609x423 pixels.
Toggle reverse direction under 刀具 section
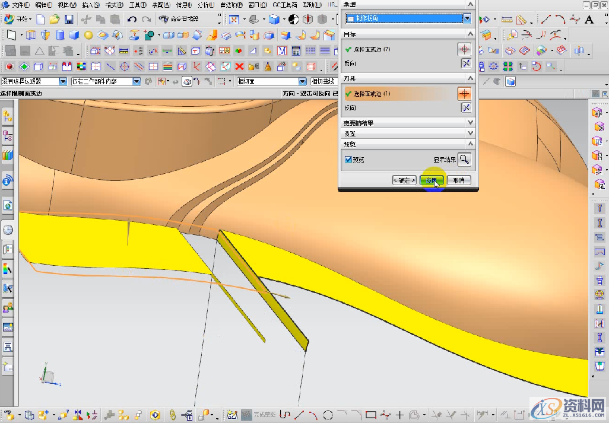[x=466, y=107]
